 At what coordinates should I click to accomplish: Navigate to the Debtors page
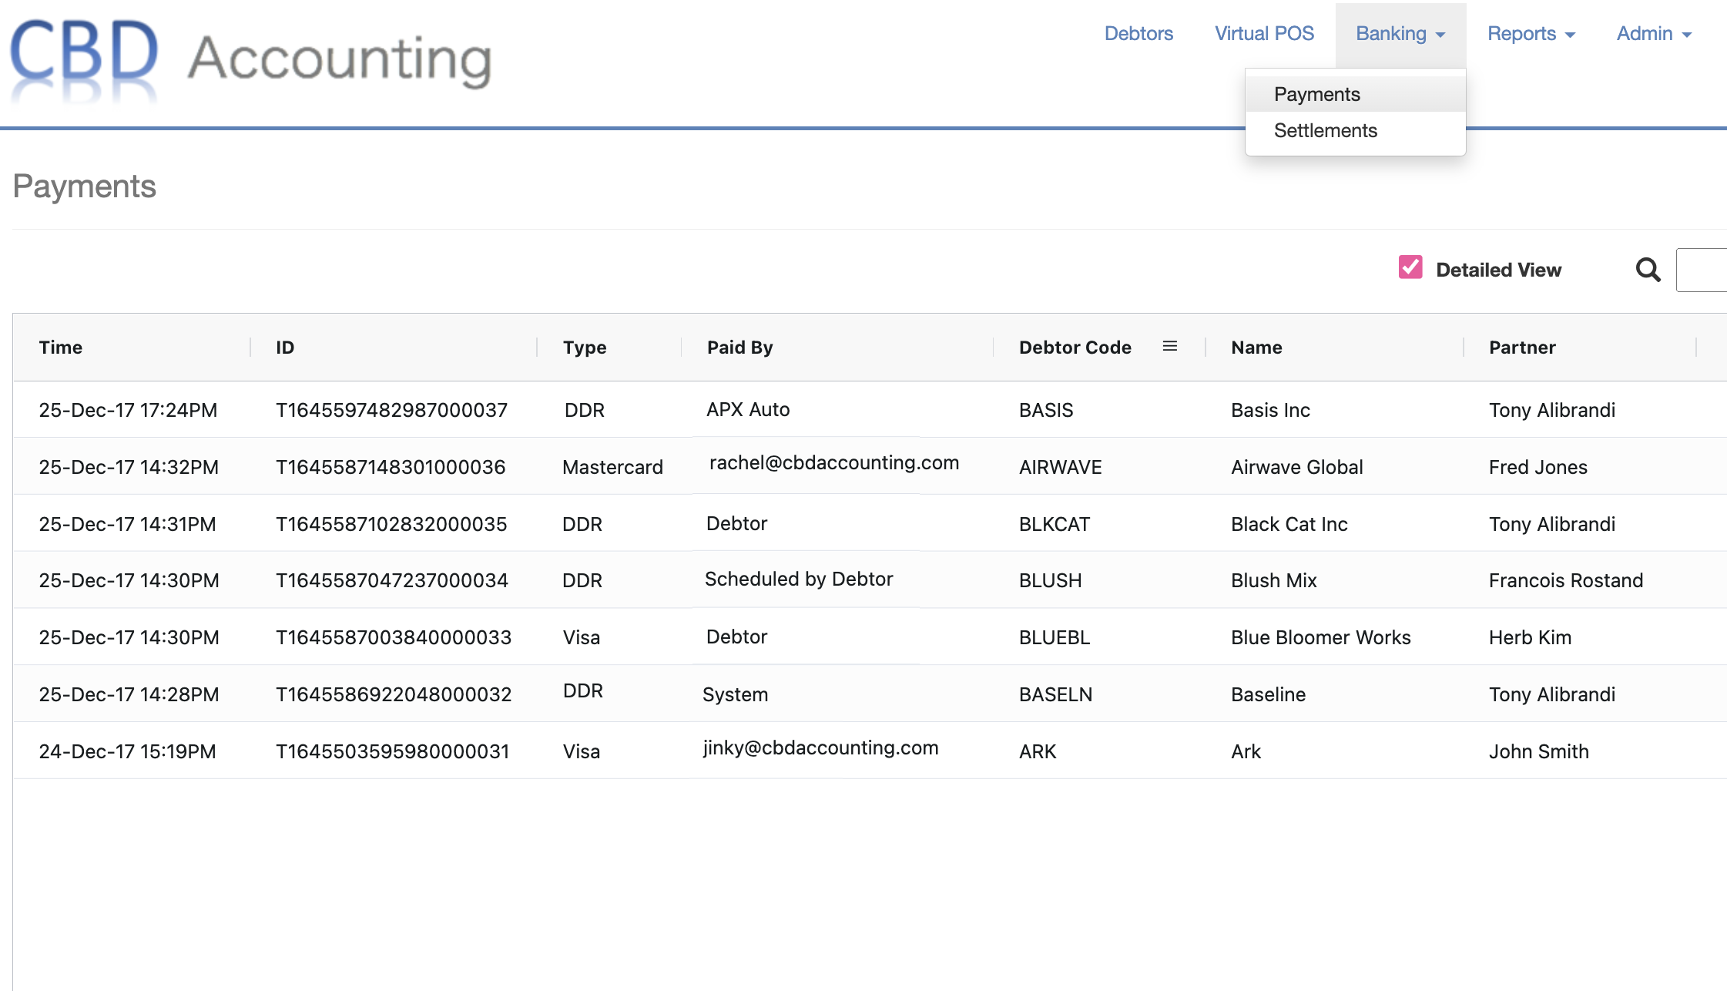pos(1139,33)
